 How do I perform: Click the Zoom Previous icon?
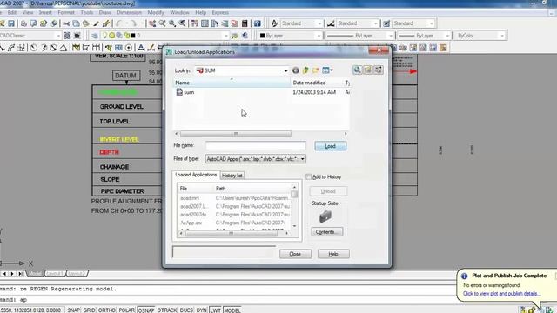182,23
